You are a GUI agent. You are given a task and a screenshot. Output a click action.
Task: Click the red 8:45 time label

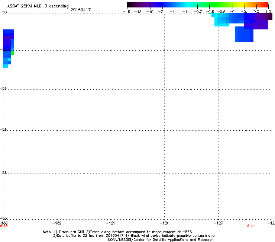click(x=4, y=226)
